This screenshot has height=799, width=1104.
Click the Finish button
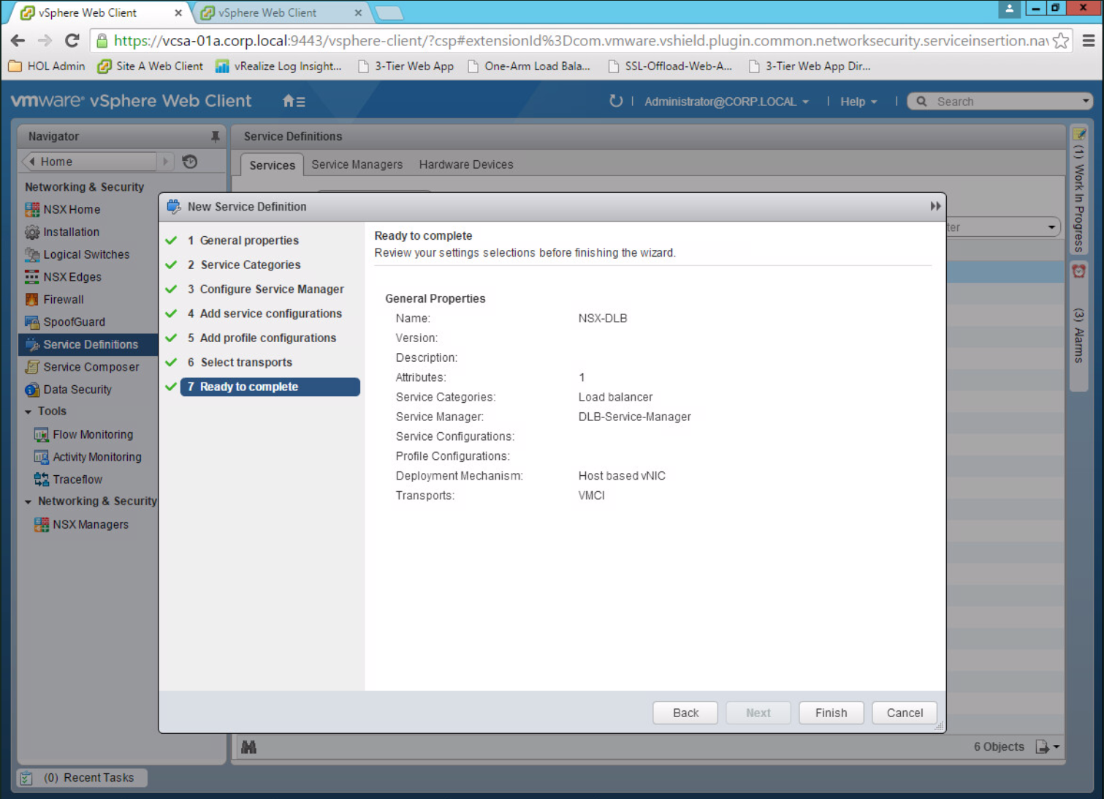click(x=831, y=713)
